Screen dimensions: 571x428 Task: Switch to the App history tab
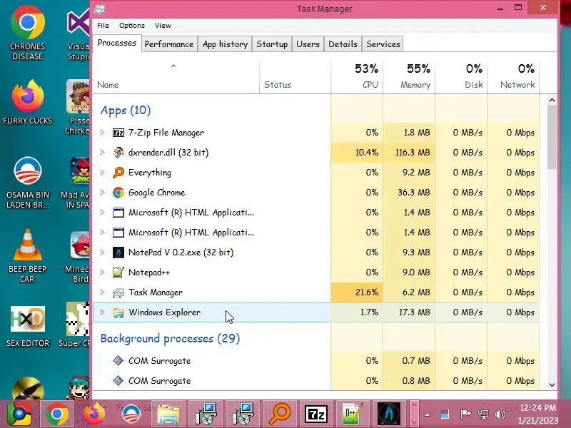coord(225,44)
